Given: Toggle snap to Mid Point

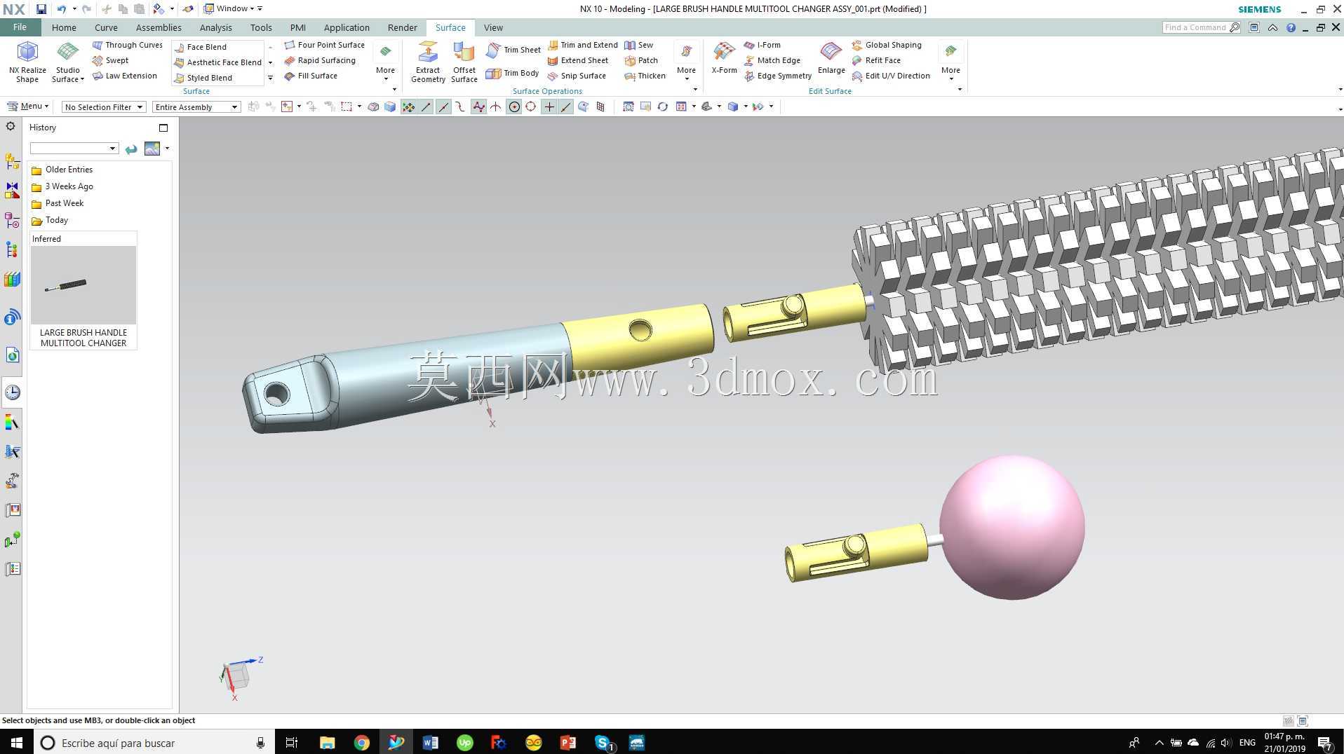Looking at the screenshot, I should [443, 107].
